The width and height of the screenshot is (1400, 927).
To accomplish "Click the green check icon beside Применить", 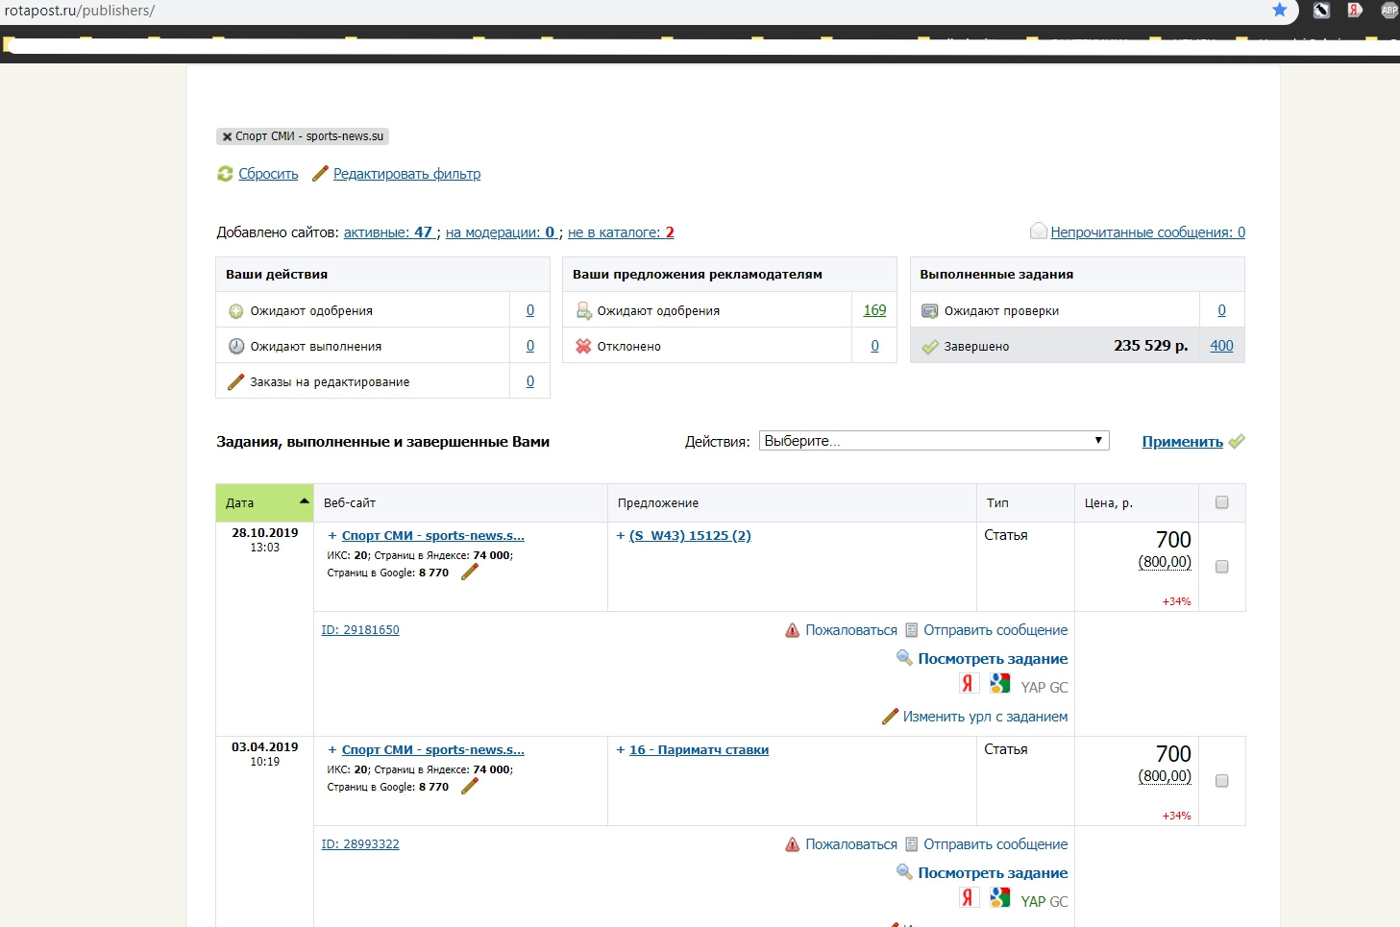I will click(1237, 442).
